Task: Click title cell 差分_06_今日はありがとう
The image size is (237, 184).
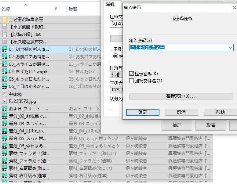Action: (94, 146)
